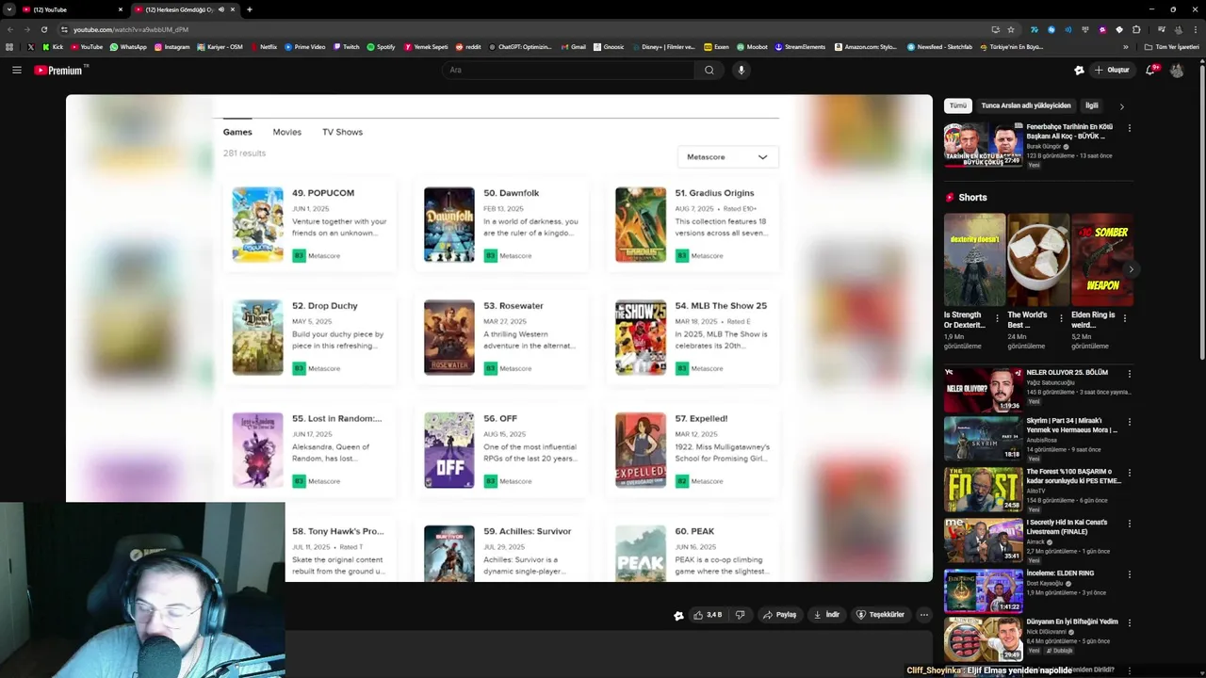Screen dimensions: 1206x678
Task: Mute the 'Herkesin Gömdüğü' tab audio
Action: pos(221,9)
